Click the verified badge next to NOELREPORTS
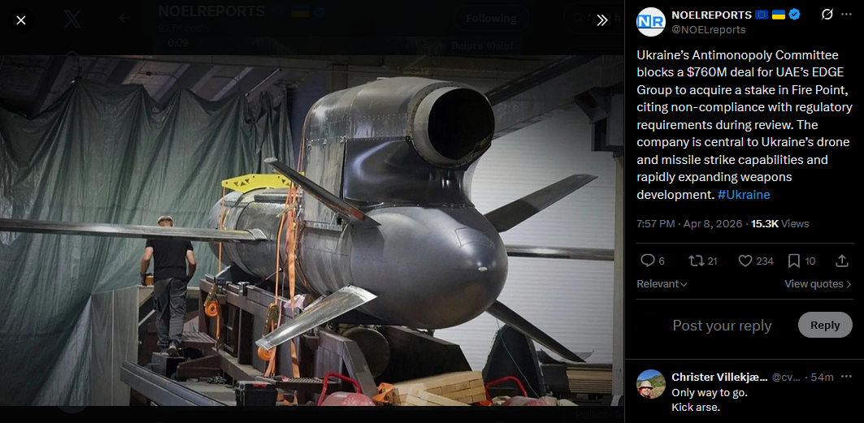The image size is (864, 423). 794,15
